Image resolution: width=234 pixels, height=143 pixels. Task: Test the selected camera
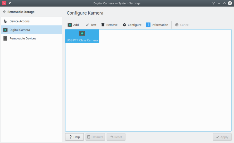click(91, 25)
